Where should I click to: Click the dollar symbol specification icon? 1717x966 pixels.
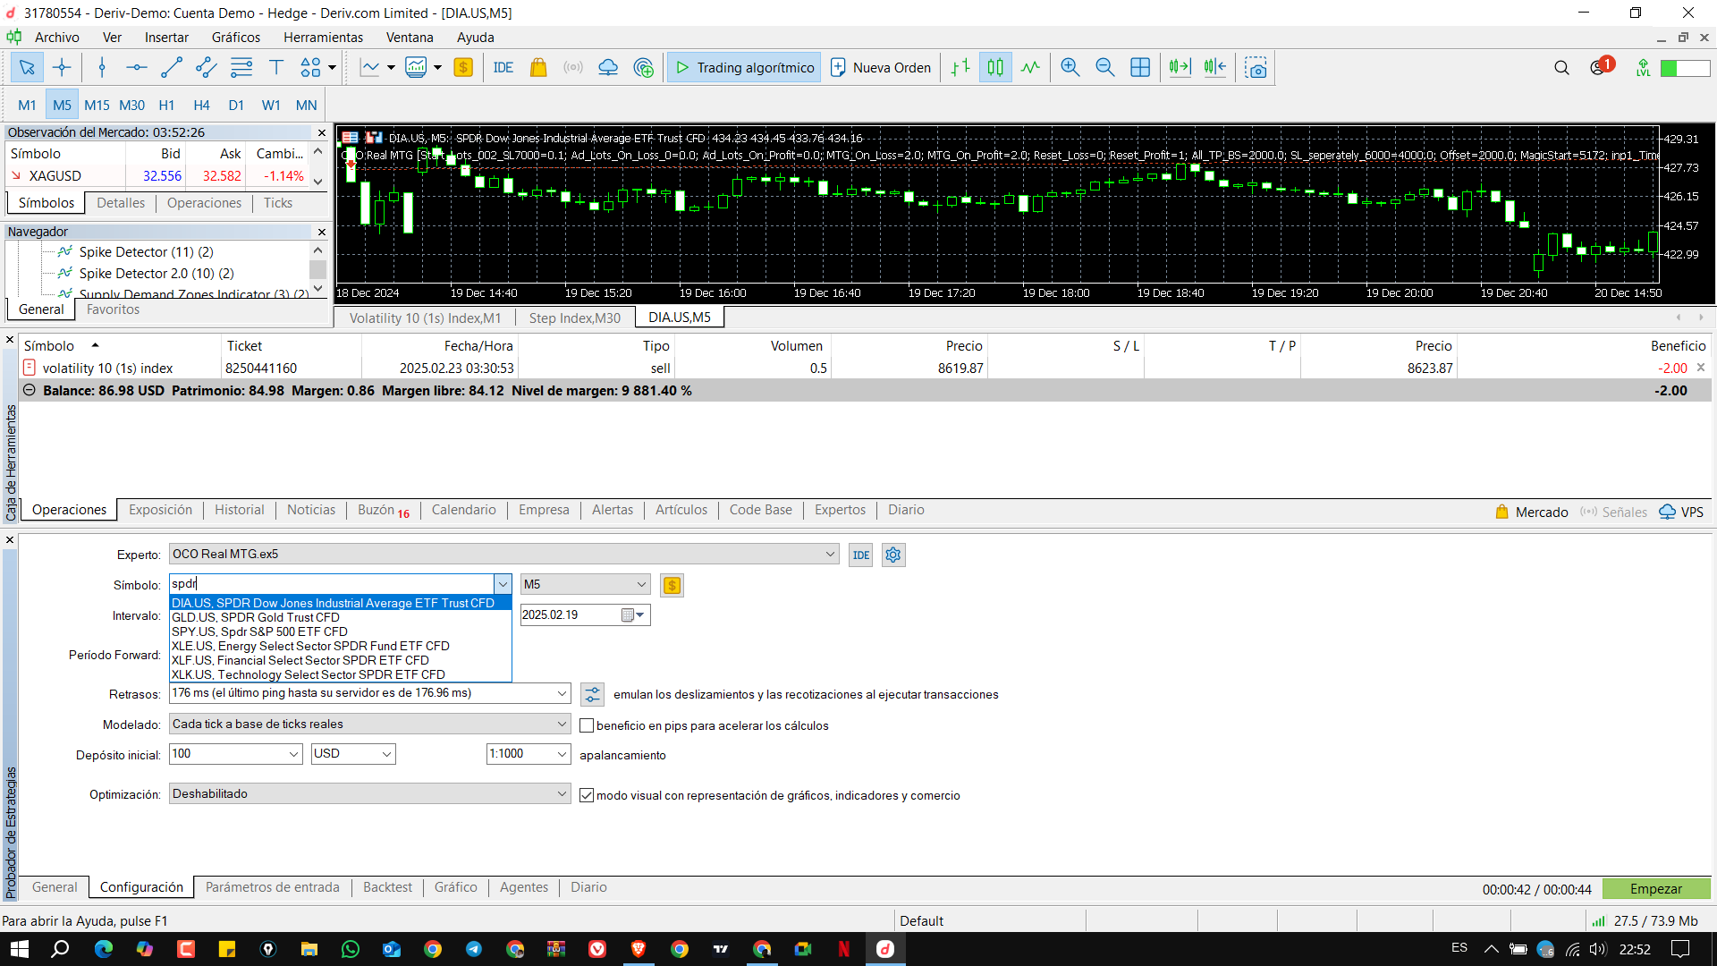[x=672, y=585]
